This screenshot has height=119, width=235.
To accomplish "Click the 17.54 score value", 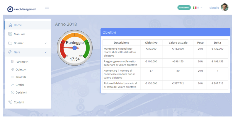I will [75, 59].
